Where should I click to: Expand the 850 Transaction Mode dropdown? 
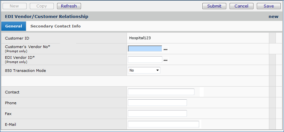click(x=144, y=70)
